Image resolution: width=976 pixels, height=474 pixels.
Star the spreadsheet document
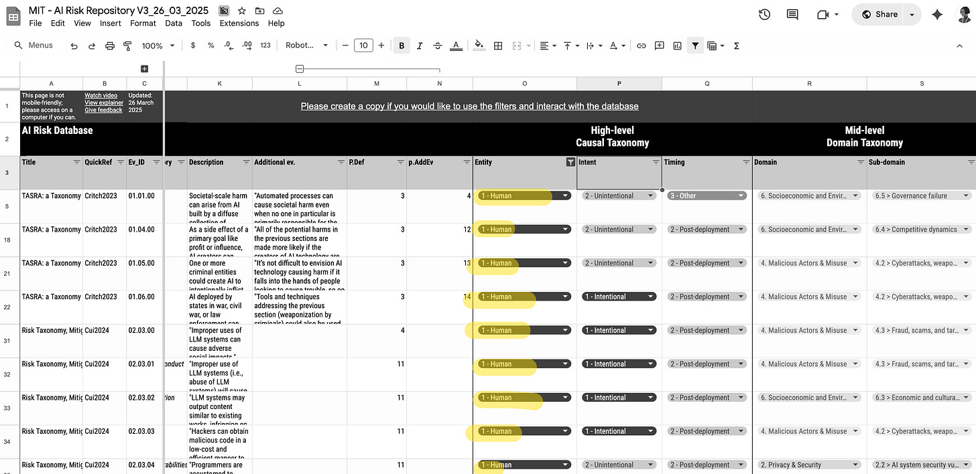[241, 11]
